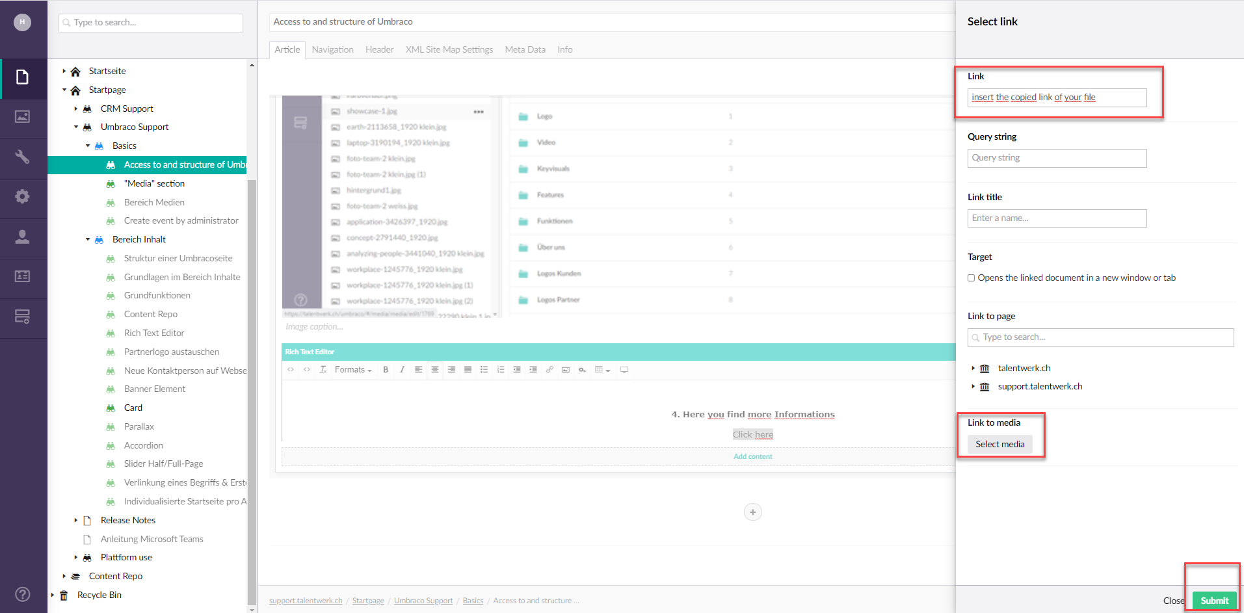Viewport: 1244px width, 613px height.
Task: Switch to the Header tab
Action: pyautogui.click(x=380, y=49)
